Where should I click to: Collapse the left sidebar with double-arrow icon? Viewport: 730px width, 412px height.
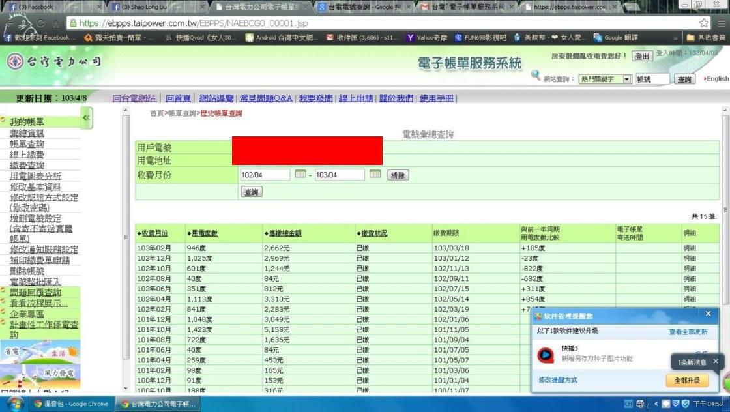pyautogui.click(x=87, y=117)
